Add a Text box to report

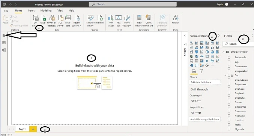pos(119,21)
